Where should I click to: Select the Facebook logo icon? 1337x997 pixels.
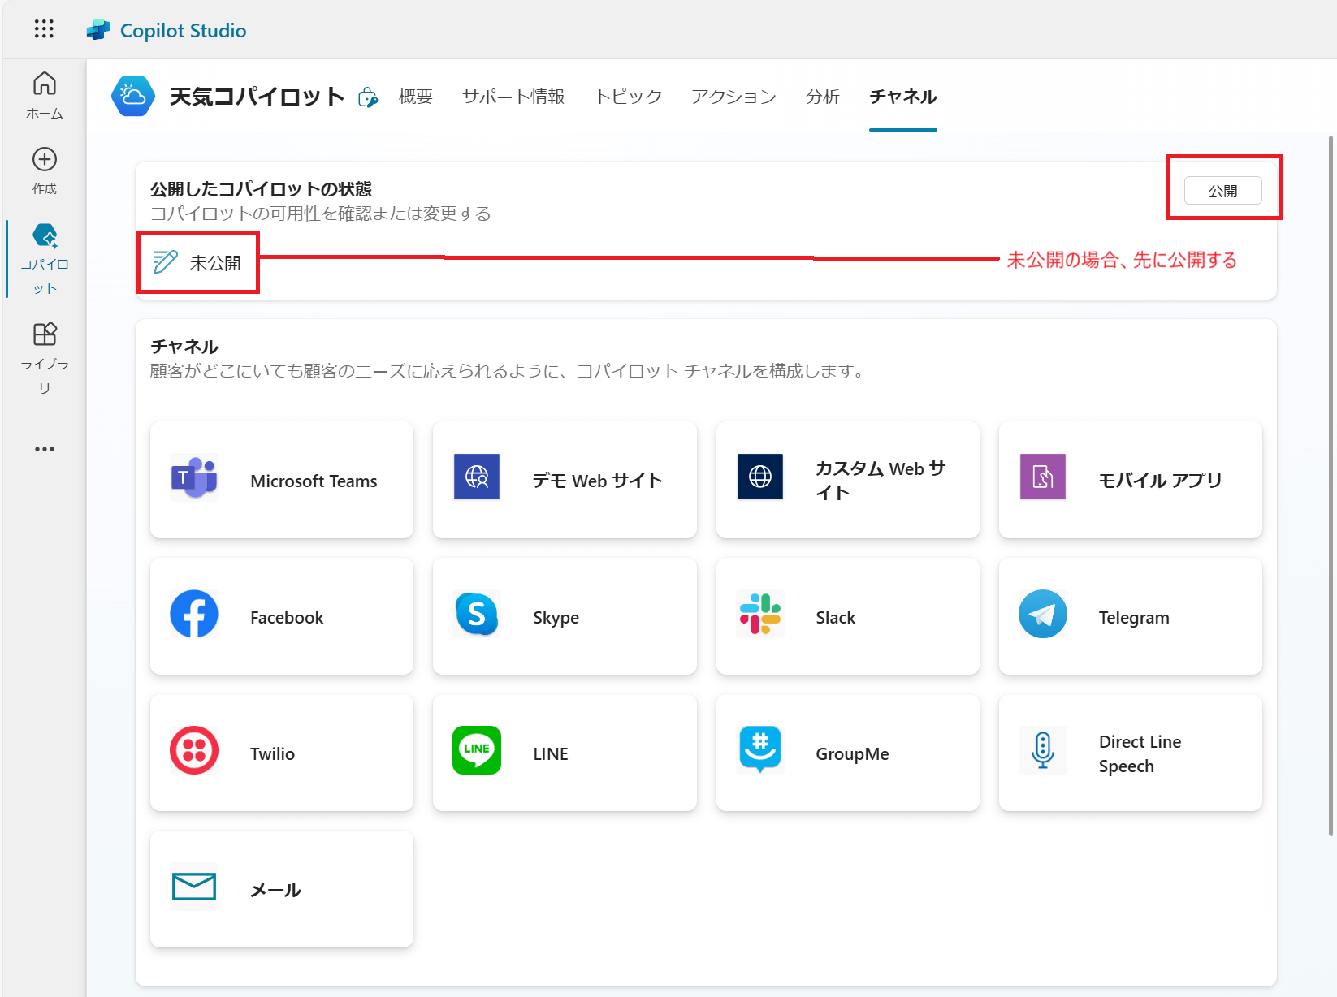194,614
